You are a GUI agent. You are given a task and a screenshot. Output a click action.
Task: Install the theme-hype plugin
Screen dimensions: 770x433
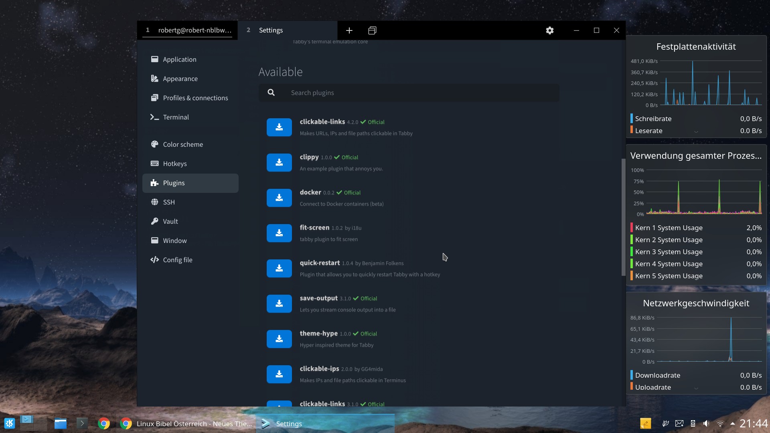tap(279, 339)
